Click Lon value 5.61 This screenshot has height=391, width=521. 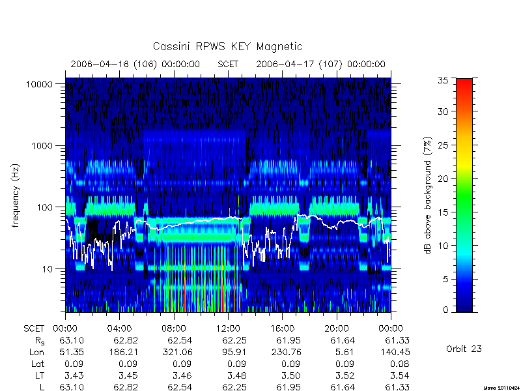coord(346,352)
